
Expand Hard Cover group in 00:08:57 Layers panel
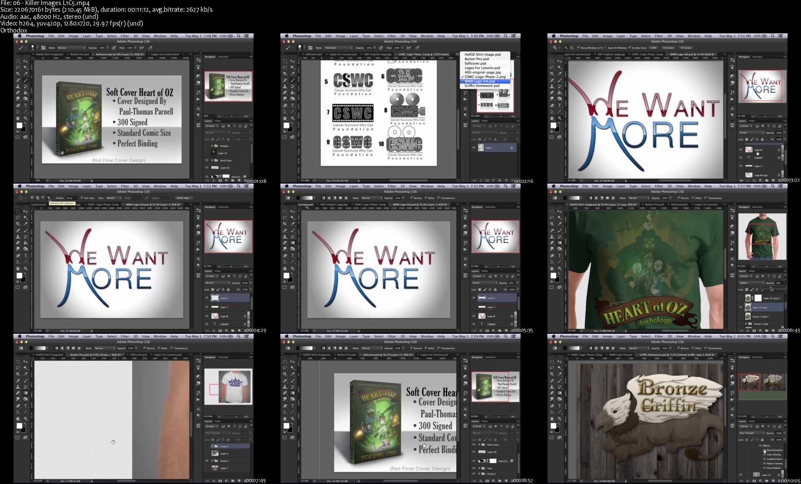[x=479, y=445]
